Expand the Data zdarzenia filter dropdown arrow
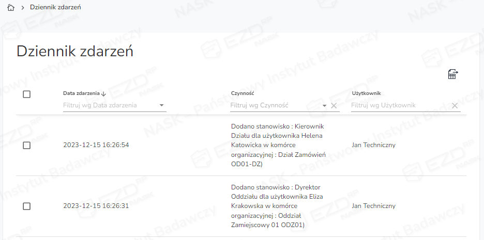 click(x=162, y=106)
